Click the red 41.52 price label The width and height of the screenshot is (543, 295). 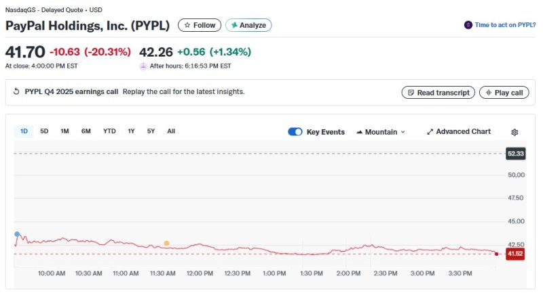point(515,254)
